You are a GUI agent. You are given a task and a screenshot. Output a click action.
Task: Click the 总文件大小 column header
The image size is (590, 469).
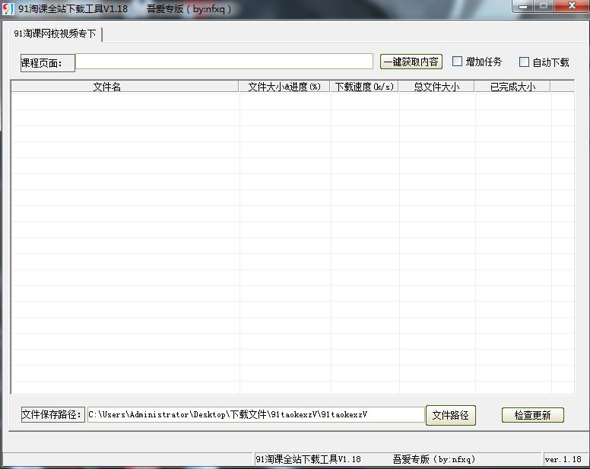[436, 87]
